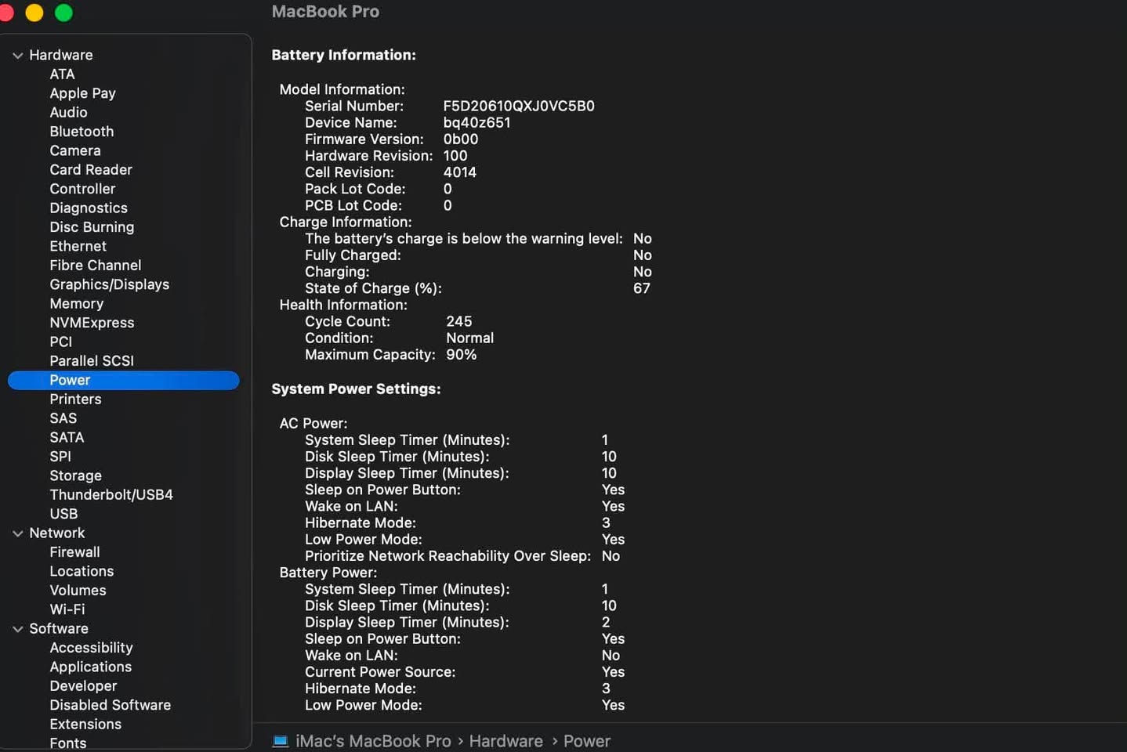Click the Firmware Version value 0b00
The width and height of the screenshot is (1127, 752).
pyautogui.click(x=460, y=139)
